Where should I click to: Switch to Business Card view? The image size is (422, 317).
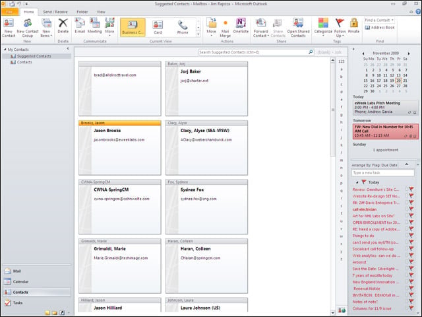(133, 27)
